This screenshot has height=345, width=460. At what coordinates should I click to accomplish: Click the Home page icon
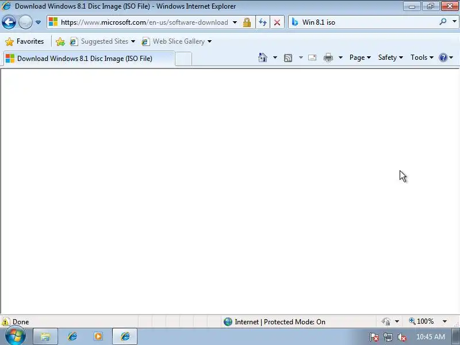[263, 57]
